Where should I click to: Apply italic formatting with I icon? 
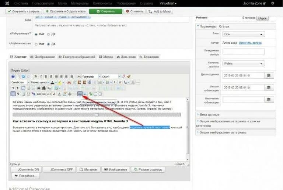coord(41,76)
